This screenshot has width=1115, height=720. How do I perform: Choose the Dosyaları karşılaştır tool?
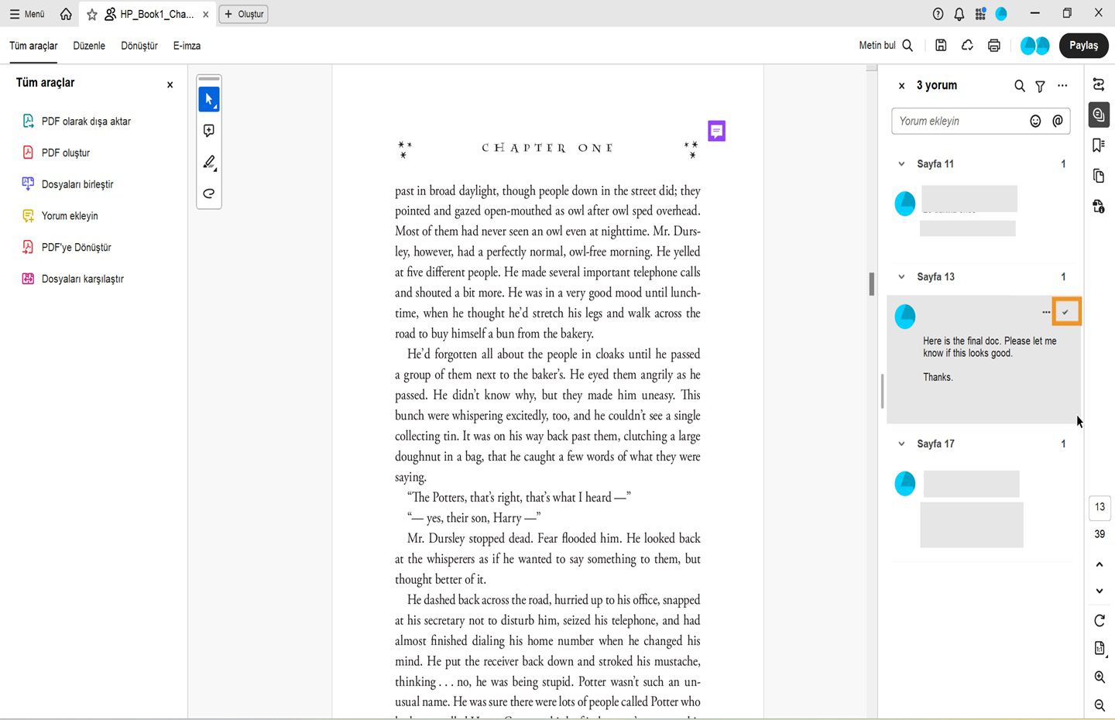[x=73, y=279]
